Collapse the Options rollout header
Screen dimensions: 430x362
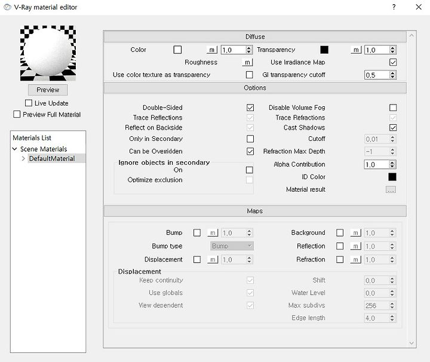(255, 88)
